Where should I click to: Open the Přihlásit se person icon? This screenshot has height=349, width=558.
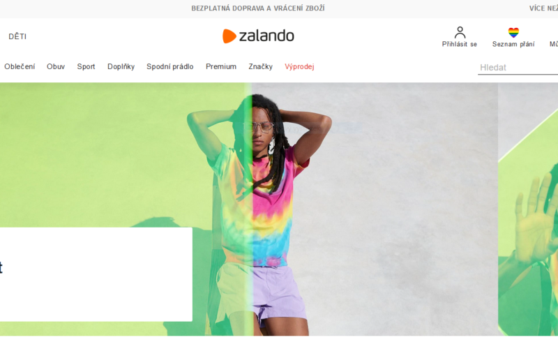click(x=460, y=32)
